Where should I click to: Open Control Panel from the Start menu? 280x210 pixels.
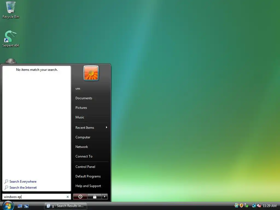tap(85, 167)
